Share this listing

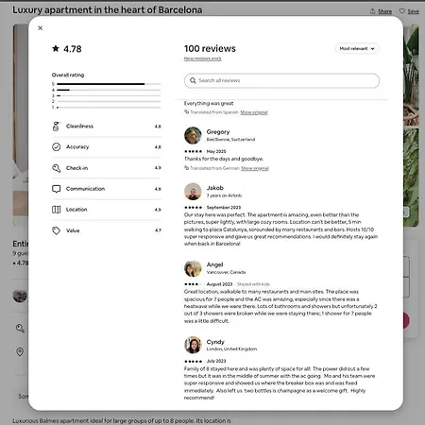(382, 11)
